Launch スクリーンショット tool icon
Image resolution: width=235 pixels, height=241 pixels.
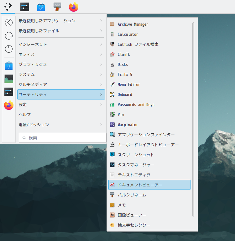coord(112,155)
